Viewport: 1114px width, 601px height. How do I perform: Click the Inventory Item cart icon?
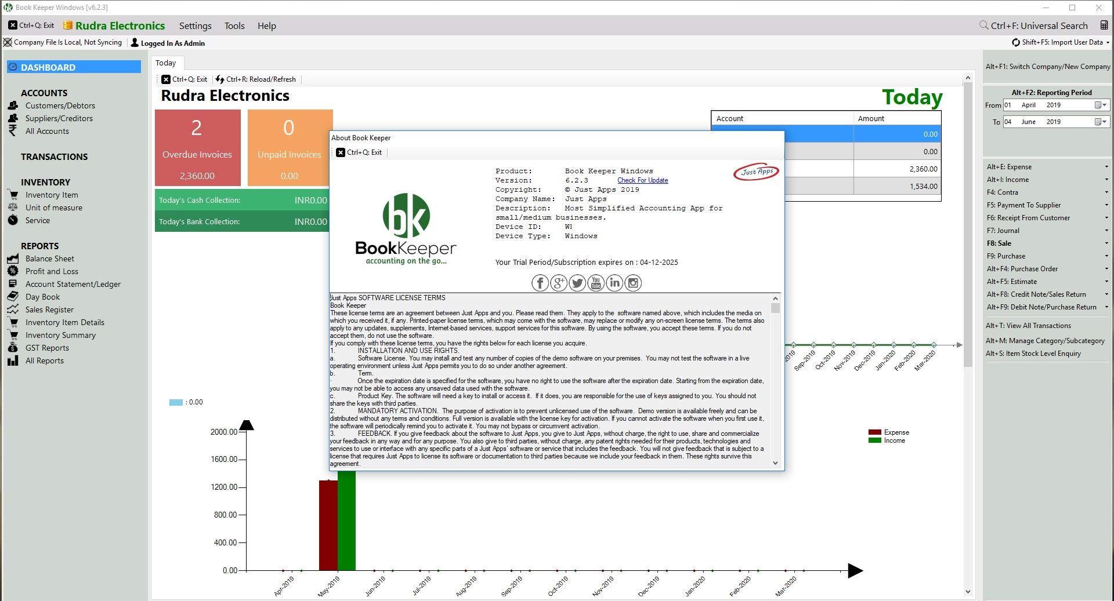(13, 195)
